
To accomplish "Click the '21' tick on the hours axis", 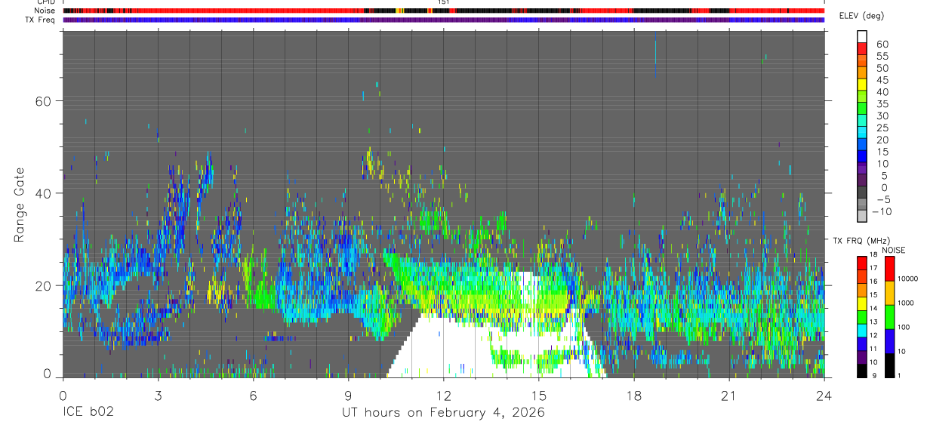I will click(x=729, y=395).
